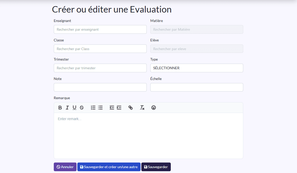Click the Remarque field label
Screen dimensions: 297x173
coord(62,98)
